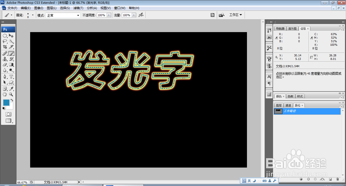Select the Gradient tool

tap(11, 65)
